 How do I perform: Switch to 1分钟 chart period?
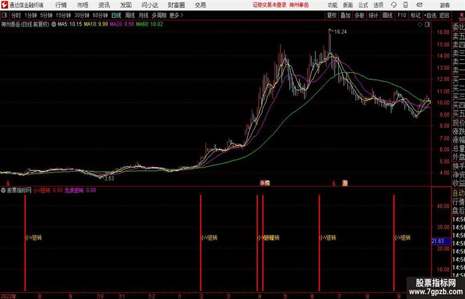tap(31, 15)
